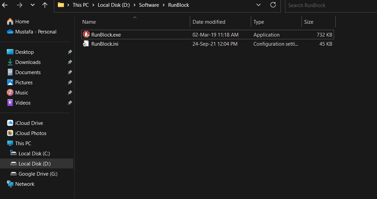Unpin Downloads from quick access
The width and height of the screenshot is (377, 199).
tap(70, 62)
